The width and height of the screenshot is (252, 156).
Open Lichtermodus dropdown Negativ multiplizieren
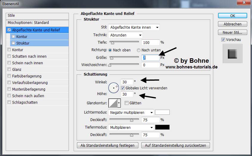pos(131,113)
